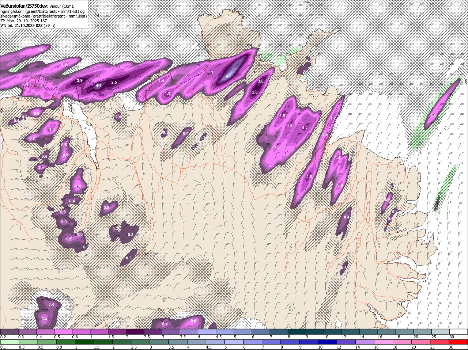468x350 pixels.
Task: Click the upper-row legend swatch labeled 18
Action: click(404, 331)
